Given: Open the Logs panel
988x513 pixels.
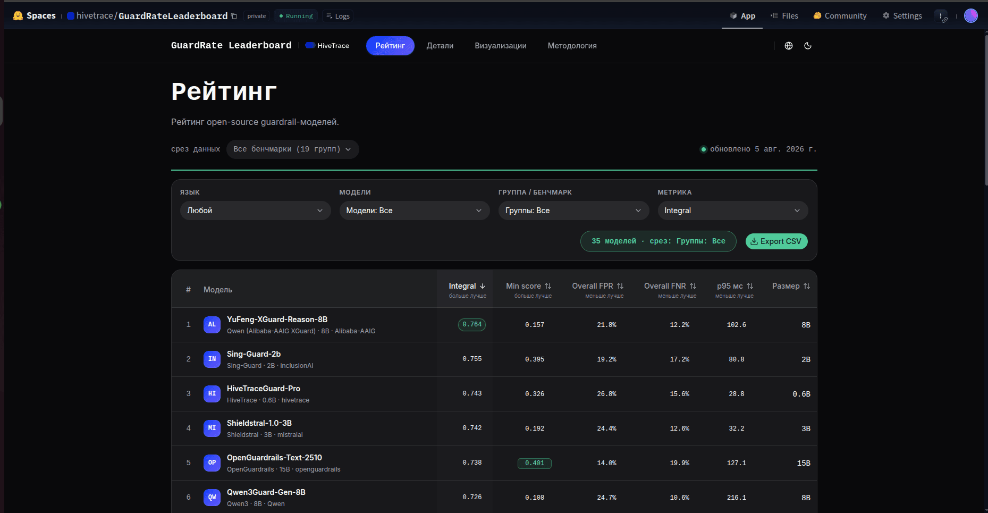Looking at the screenshot, I should 338,16.
